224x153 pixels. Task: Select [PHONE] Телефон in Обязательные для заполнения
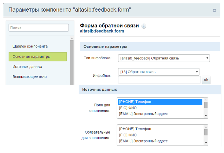tap(161, 129)
